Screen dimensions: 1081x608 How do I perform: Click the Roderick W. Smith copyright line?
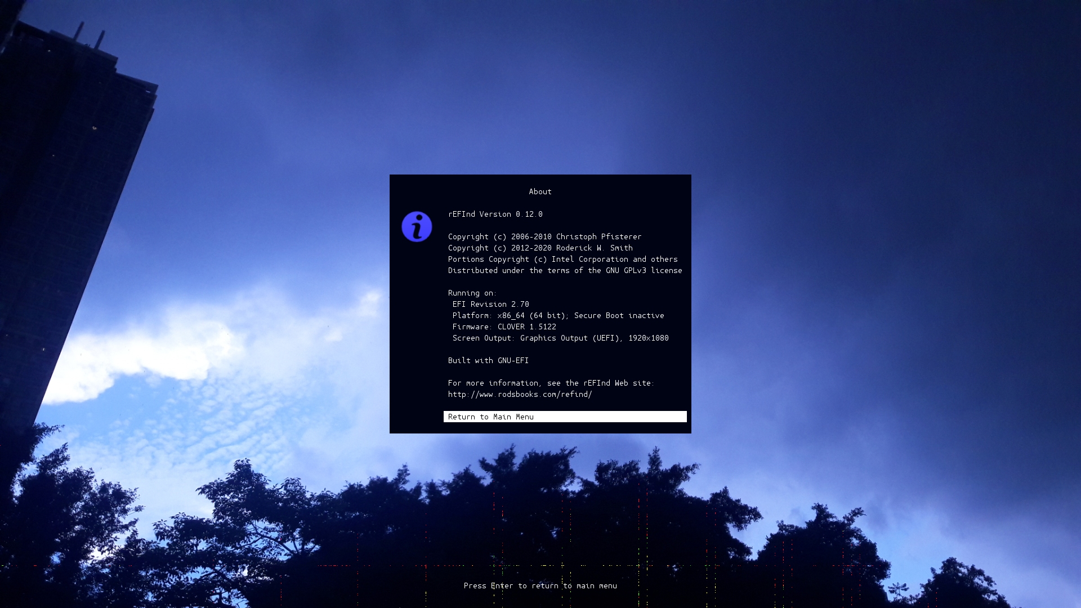540,248
